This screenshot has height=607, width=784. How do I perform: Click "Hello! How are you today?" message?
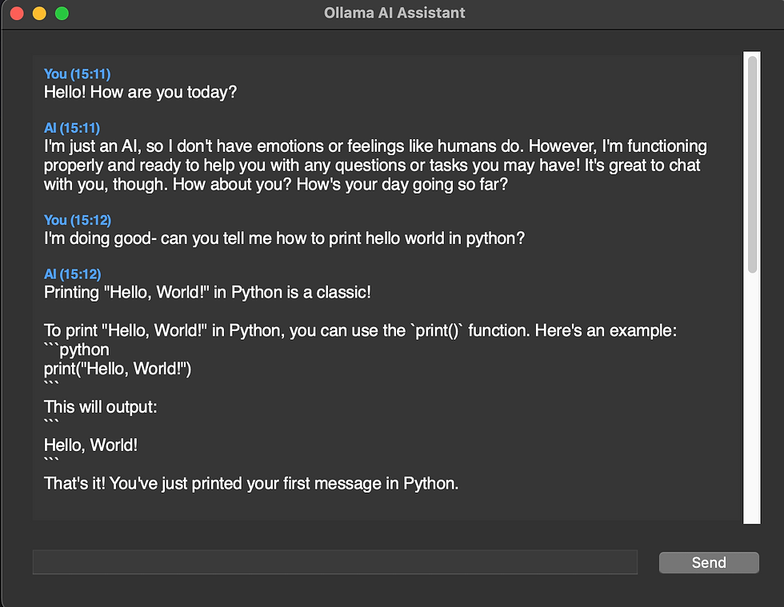(x=141, y=93)
